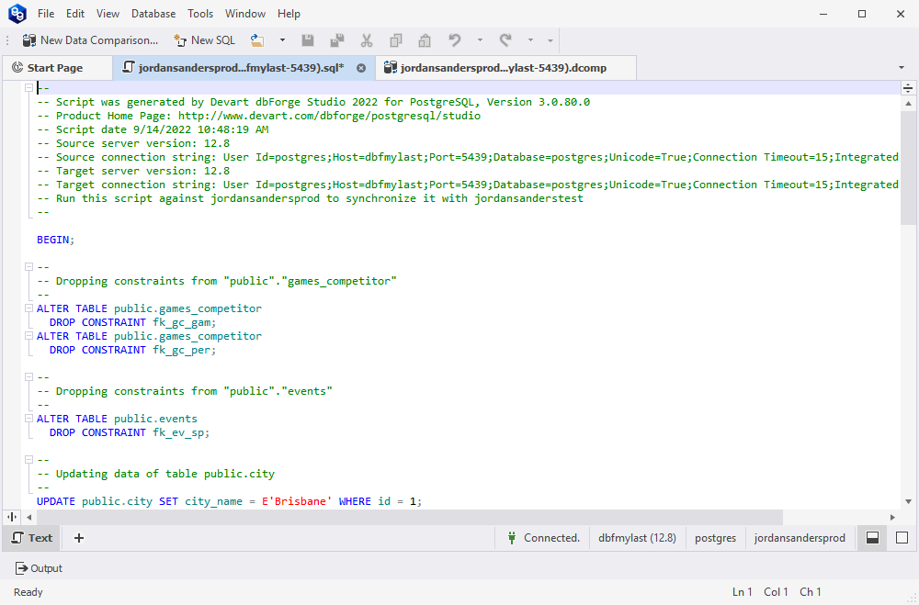
Task: Open the Tools menu
Action: (200, 14)
